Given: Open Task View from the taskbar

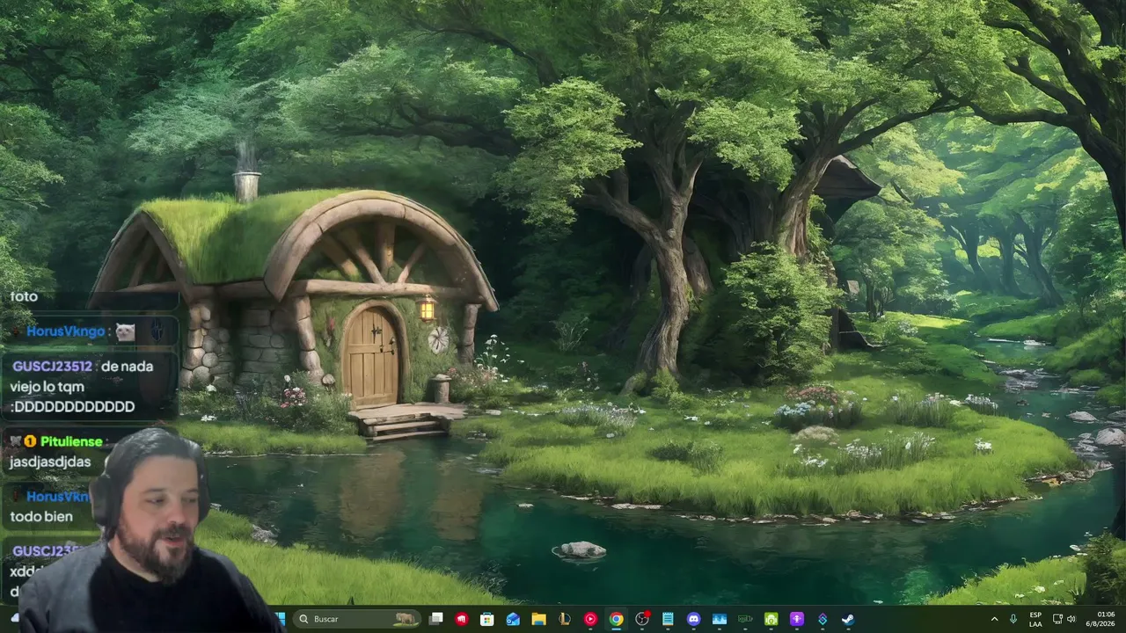Looking at the screenshot, I should pos(435,619).
